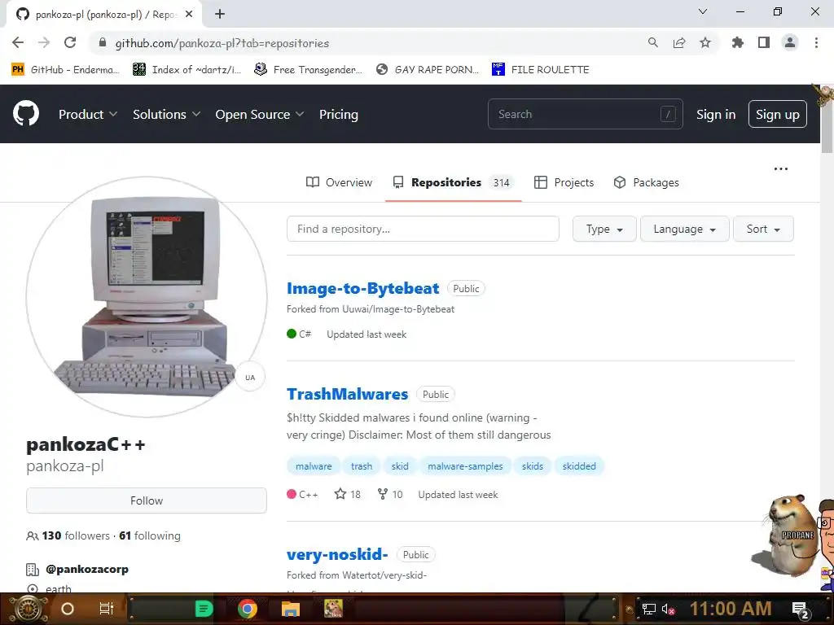Open File Explorer from the taskbar

[291, 609]
